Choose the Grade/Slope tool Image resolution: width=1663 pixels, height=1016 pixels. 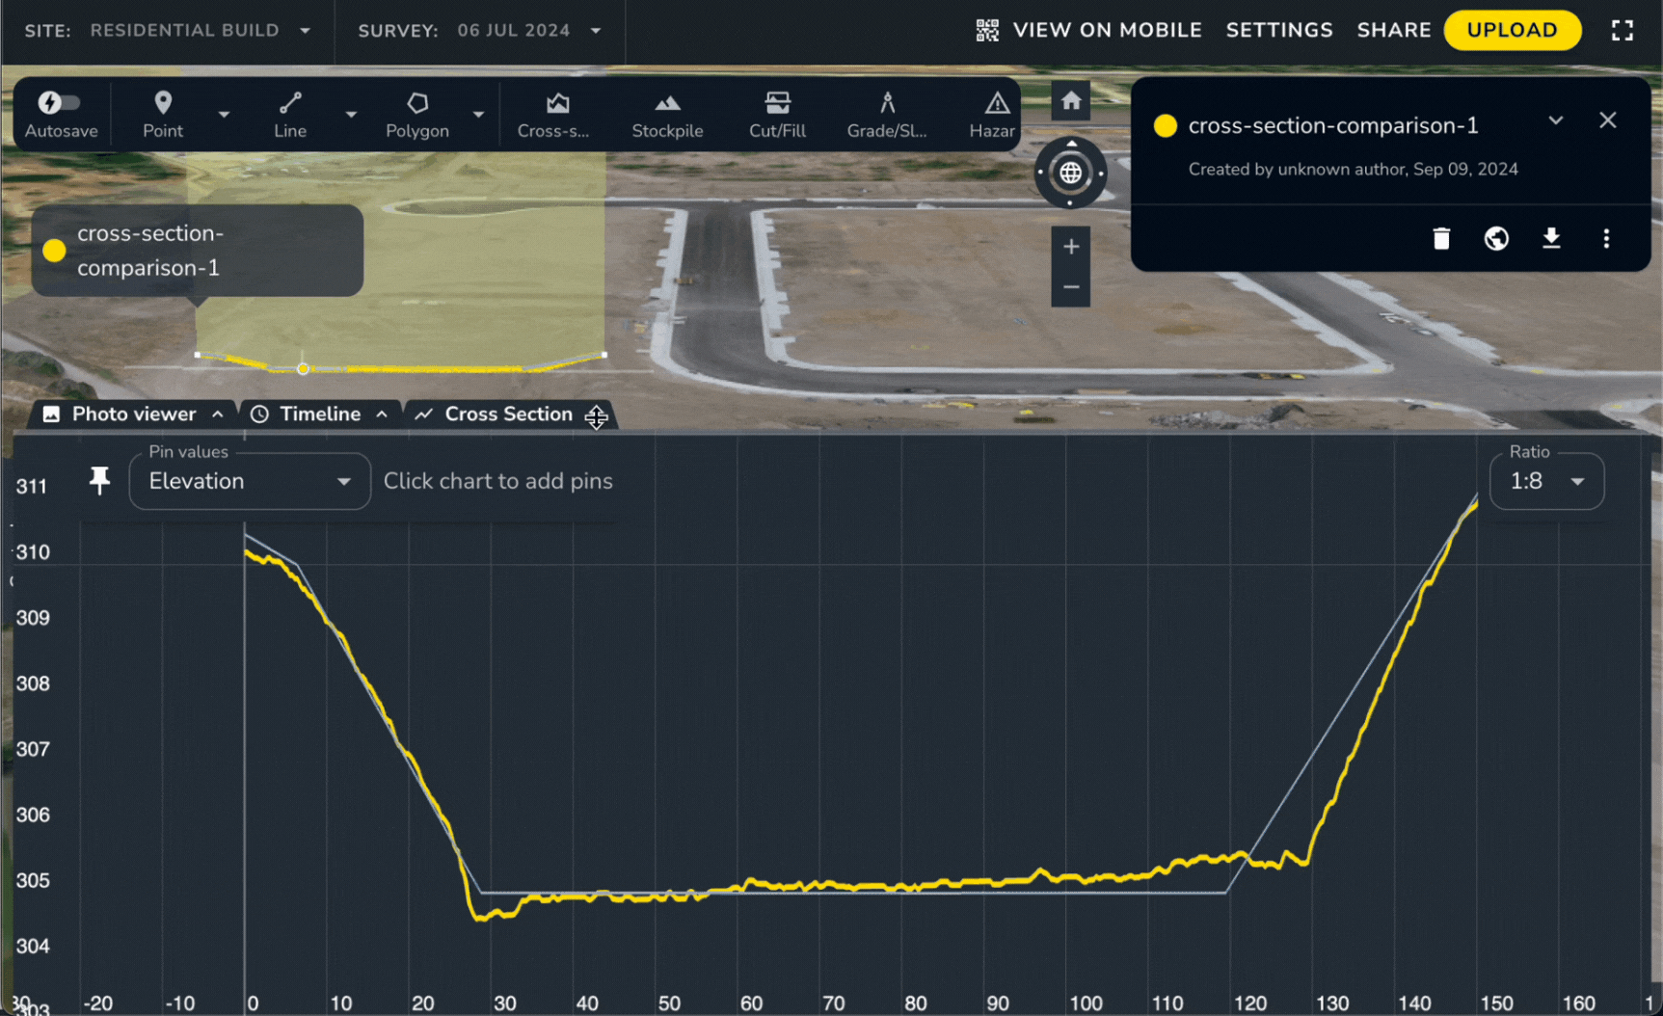pos(886,115)
